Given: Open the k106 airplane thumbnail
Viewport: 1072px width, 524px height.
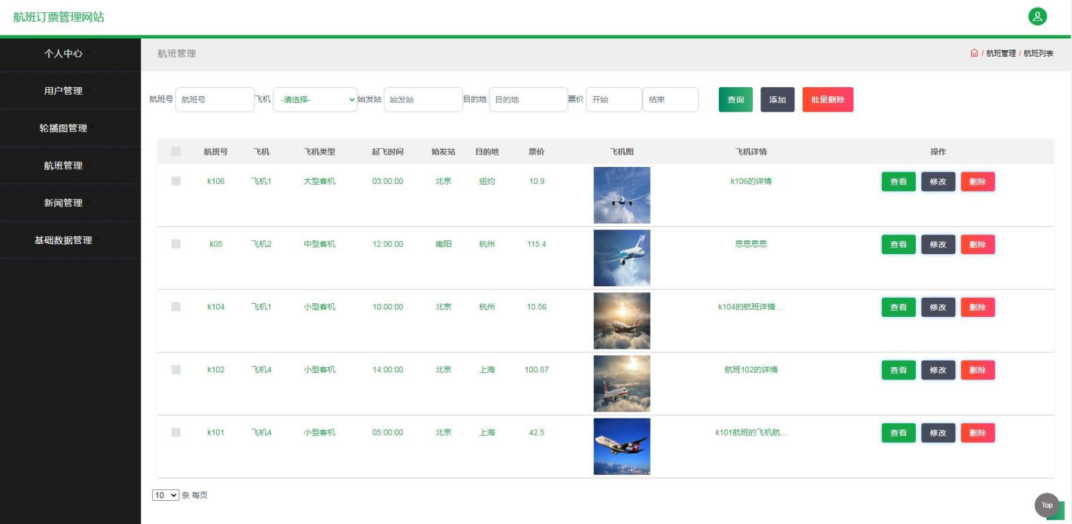Looking at the screenshot, I should coord(622,195).
